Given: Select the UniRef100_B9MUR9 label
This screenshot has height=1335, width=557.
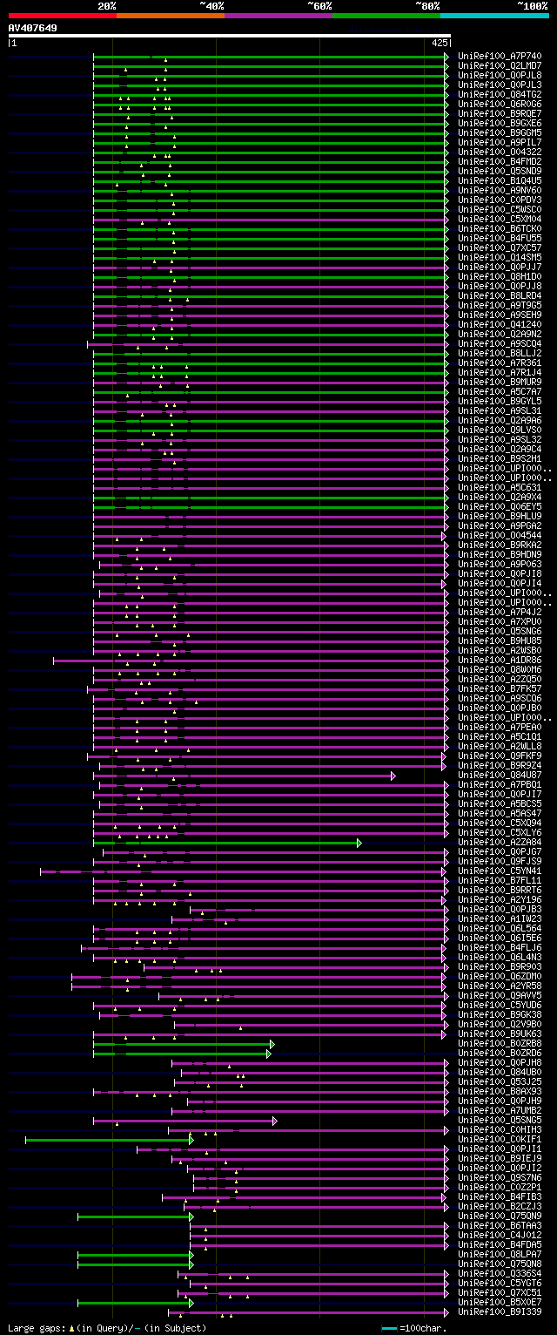Looking at the screenshot, I should [500, 383].
